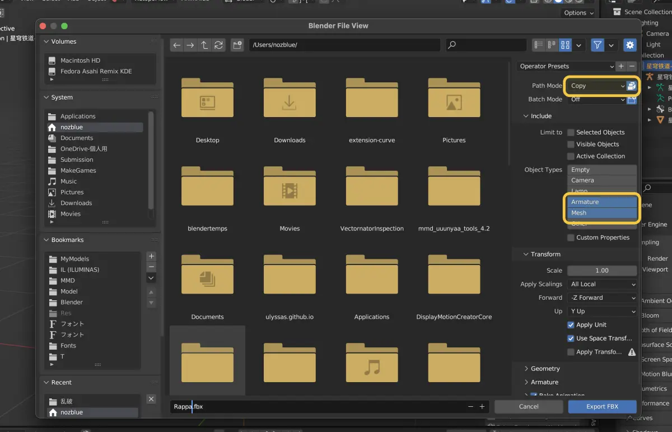Disable Use Space Transform checkbox
The width and height of the screenshot is (672, 432).
pos(571,338)
